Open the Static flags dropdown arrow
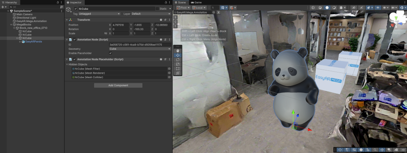Image resolution: width=407 pixels, height=153 pixels. point(170,9)
